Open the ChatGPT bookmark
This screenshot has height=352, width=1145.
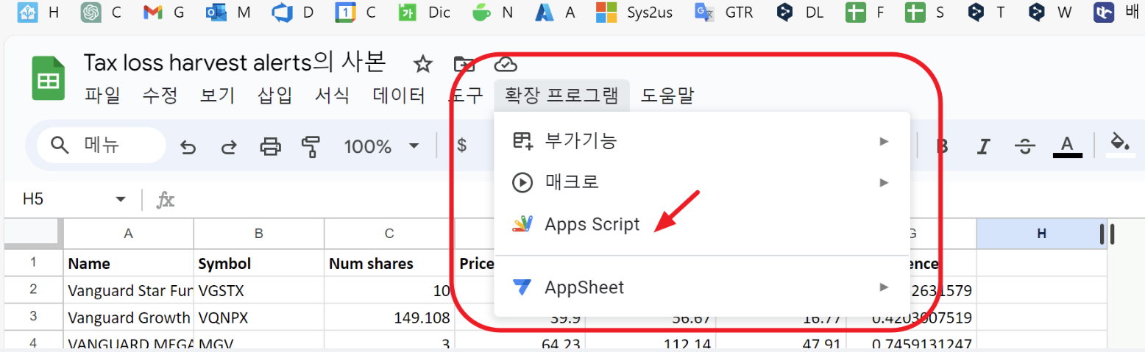tap(102, 12)
